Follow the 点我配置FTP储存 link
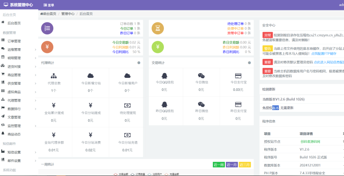This screenshot has width=344, height=176. (x=324, y=53)
